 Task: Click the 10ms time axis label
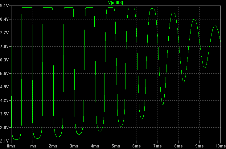click(x=219, y=146)
